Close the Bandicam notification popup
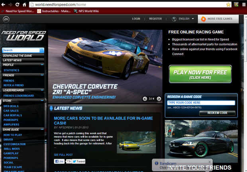Screen dimensions: 247x172 pyautogui.click(x=209, y=162)
